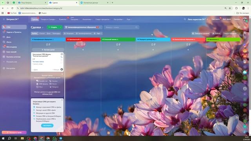Open the Еще item in top menu

[x=129, y=19]
